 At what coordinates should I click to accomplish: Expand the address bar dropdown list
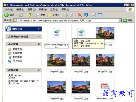coord(120,20)
